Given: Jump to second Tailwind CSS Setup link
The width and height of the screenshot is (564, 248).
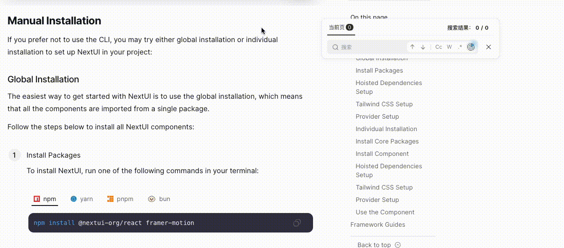Looking at the screenshot, I should coord(384,187).
